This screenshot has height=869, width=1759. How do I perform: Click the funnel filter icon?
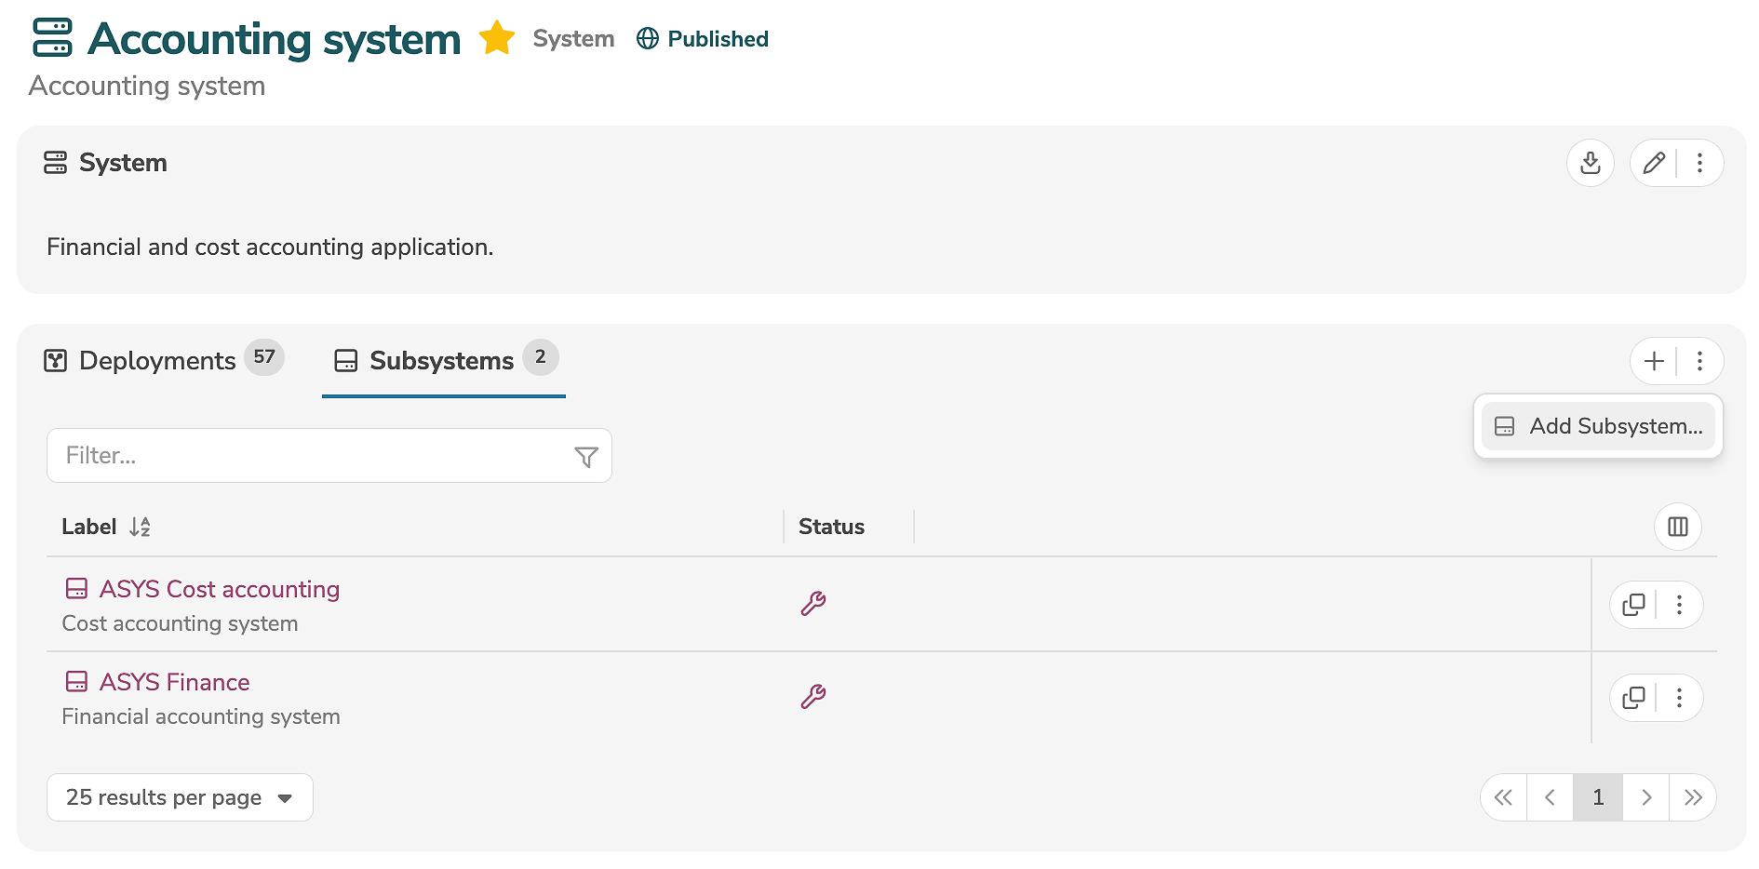click(586, 457)
